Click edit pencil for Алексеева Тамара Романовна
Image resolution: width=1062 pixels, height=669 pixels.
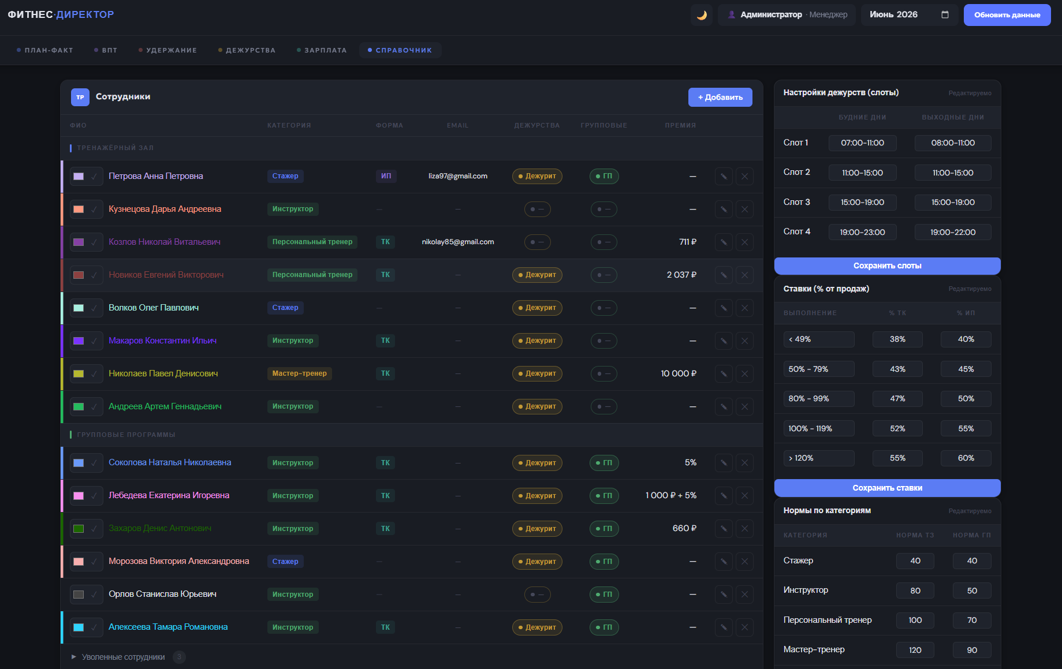pyautogui.click(x=724, y=627)
